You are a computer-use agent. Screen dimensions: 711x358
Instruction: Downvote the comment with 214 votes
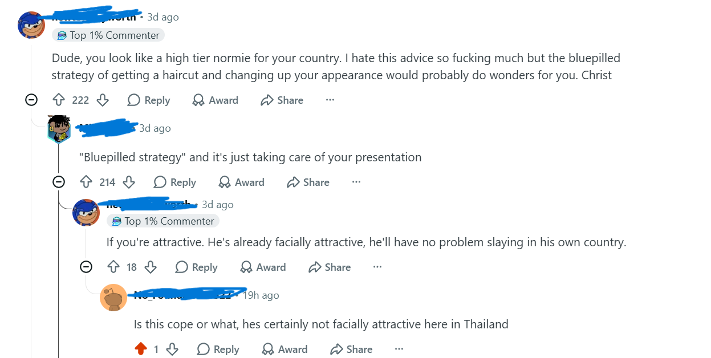(x=129, y=182)
